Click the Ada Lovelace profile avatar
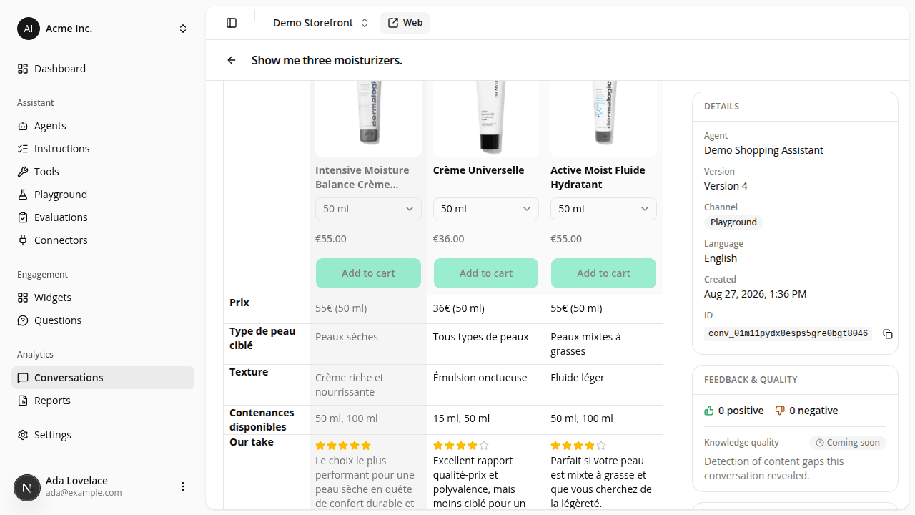Viewport: 915px width, 515px height. [27, 486]
